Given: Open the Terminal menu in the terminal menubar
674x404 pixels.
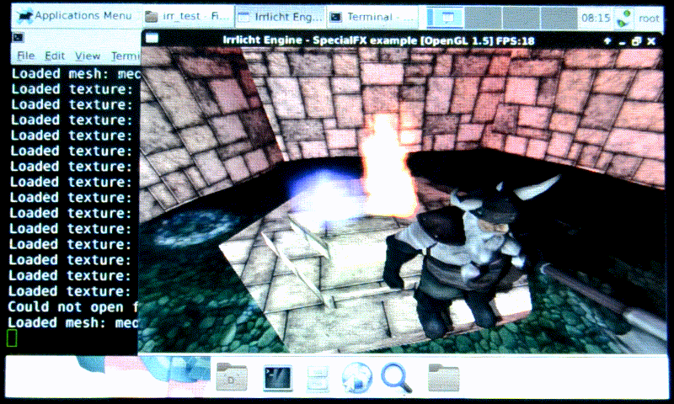Looking at the screenshot, I should [125, 56].
